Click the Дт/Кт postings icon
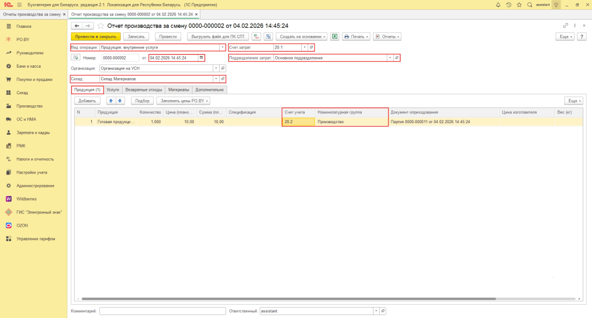 point(257,36)
